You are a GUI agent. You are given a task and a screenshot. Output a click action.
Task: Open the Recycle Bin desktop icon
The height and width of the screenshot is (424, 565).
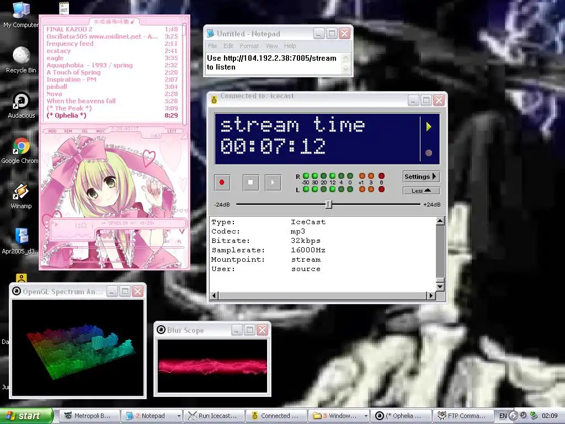(21, 60)
